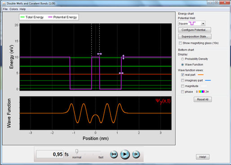Click the red energy level line
The image size is (231, 165).
(x=96, y=74)
